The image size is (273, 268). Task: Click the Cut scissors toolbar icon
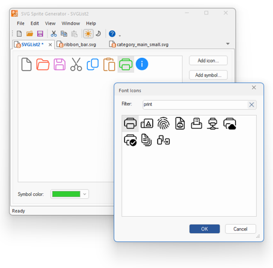[x=54, y=34]
